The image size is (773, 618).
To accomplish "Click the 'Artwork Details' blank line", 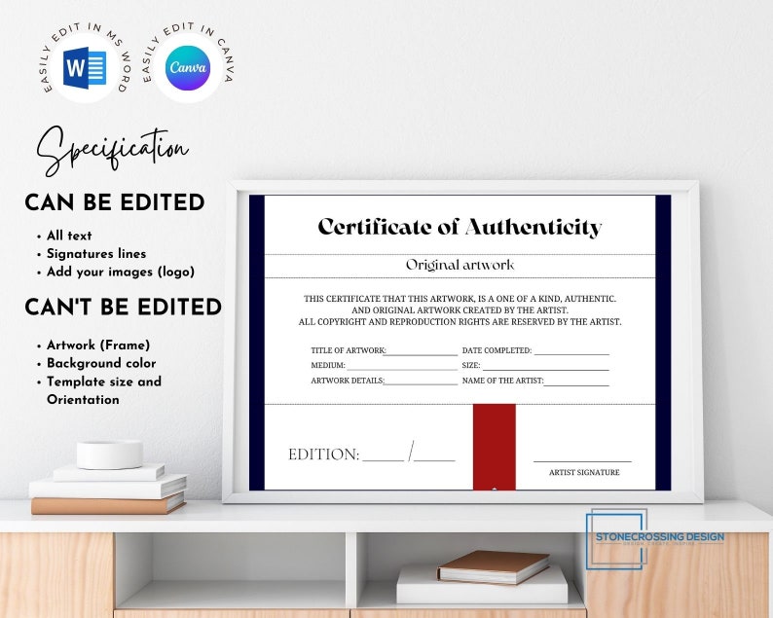I will coord(422,383).
